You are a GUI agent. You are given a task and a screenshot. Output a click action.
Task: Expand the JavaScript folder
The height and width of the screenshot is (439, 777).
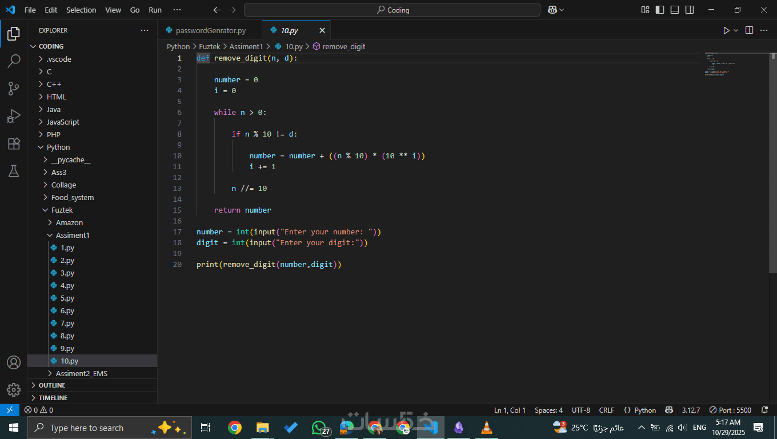(x=63, y=122)
